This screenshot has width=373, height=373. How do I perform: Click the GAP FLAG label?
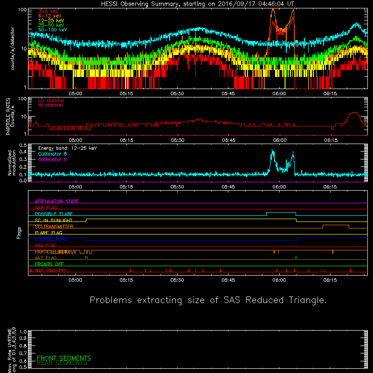46,207
